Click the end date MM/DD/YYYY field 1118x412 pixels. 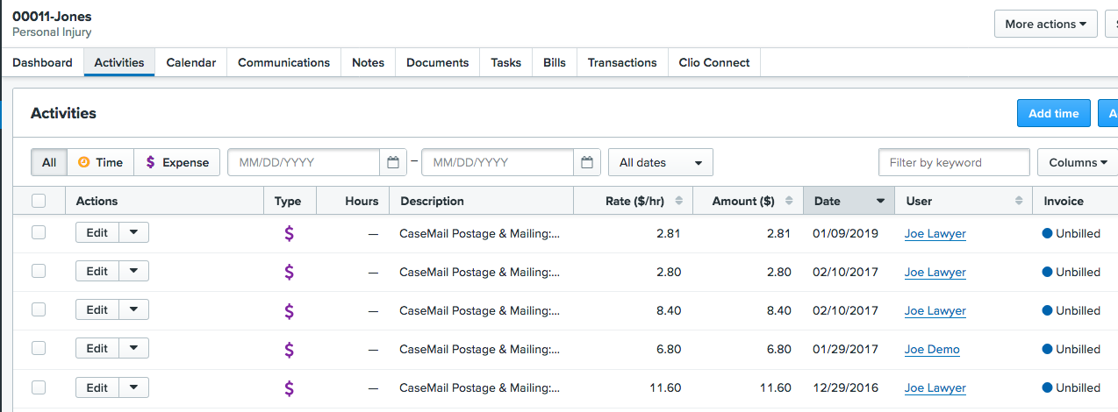point(498,162)
